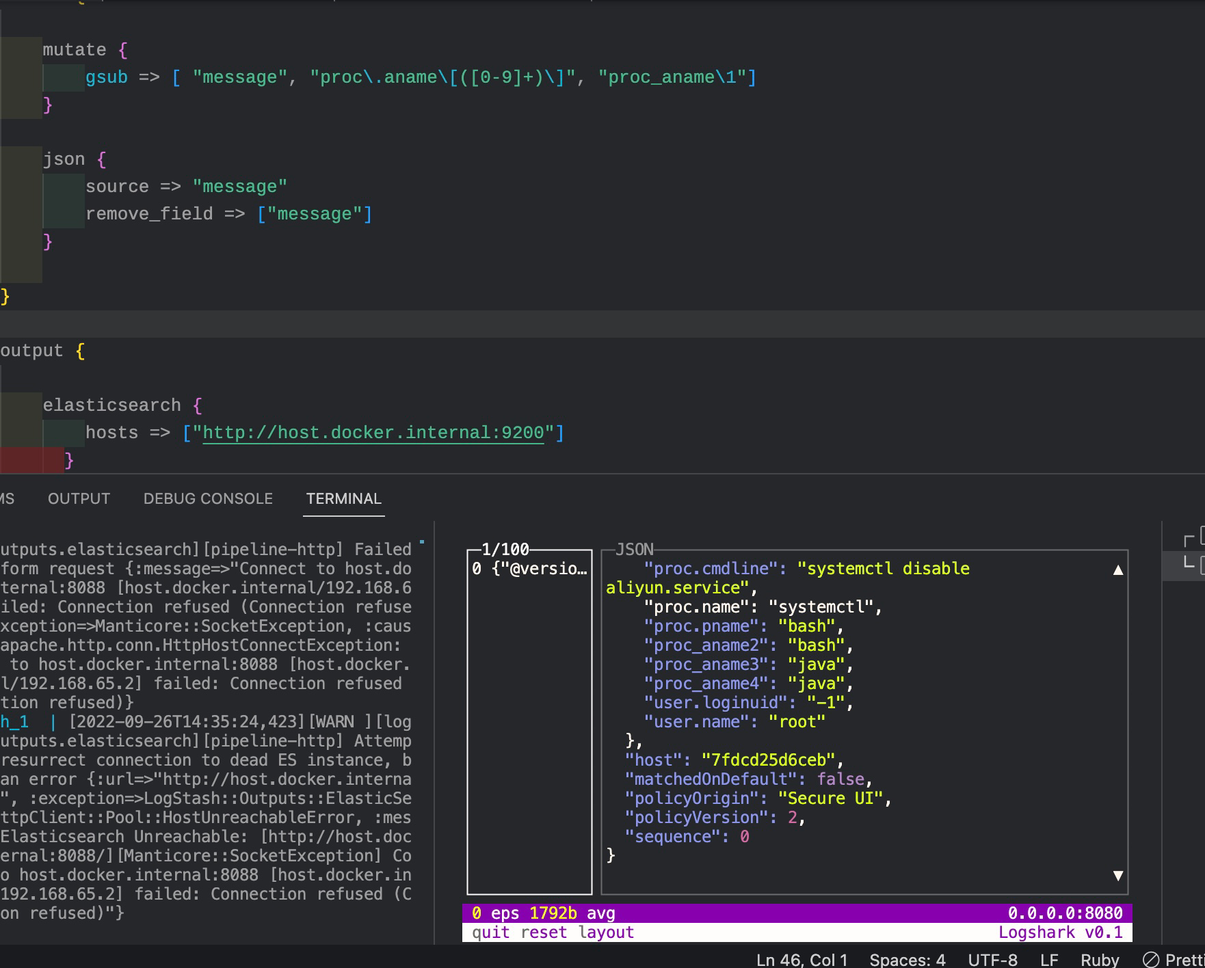Click the LF line-ending indicator
This screenshot has width=1205, height=968.
(1048, 958)
